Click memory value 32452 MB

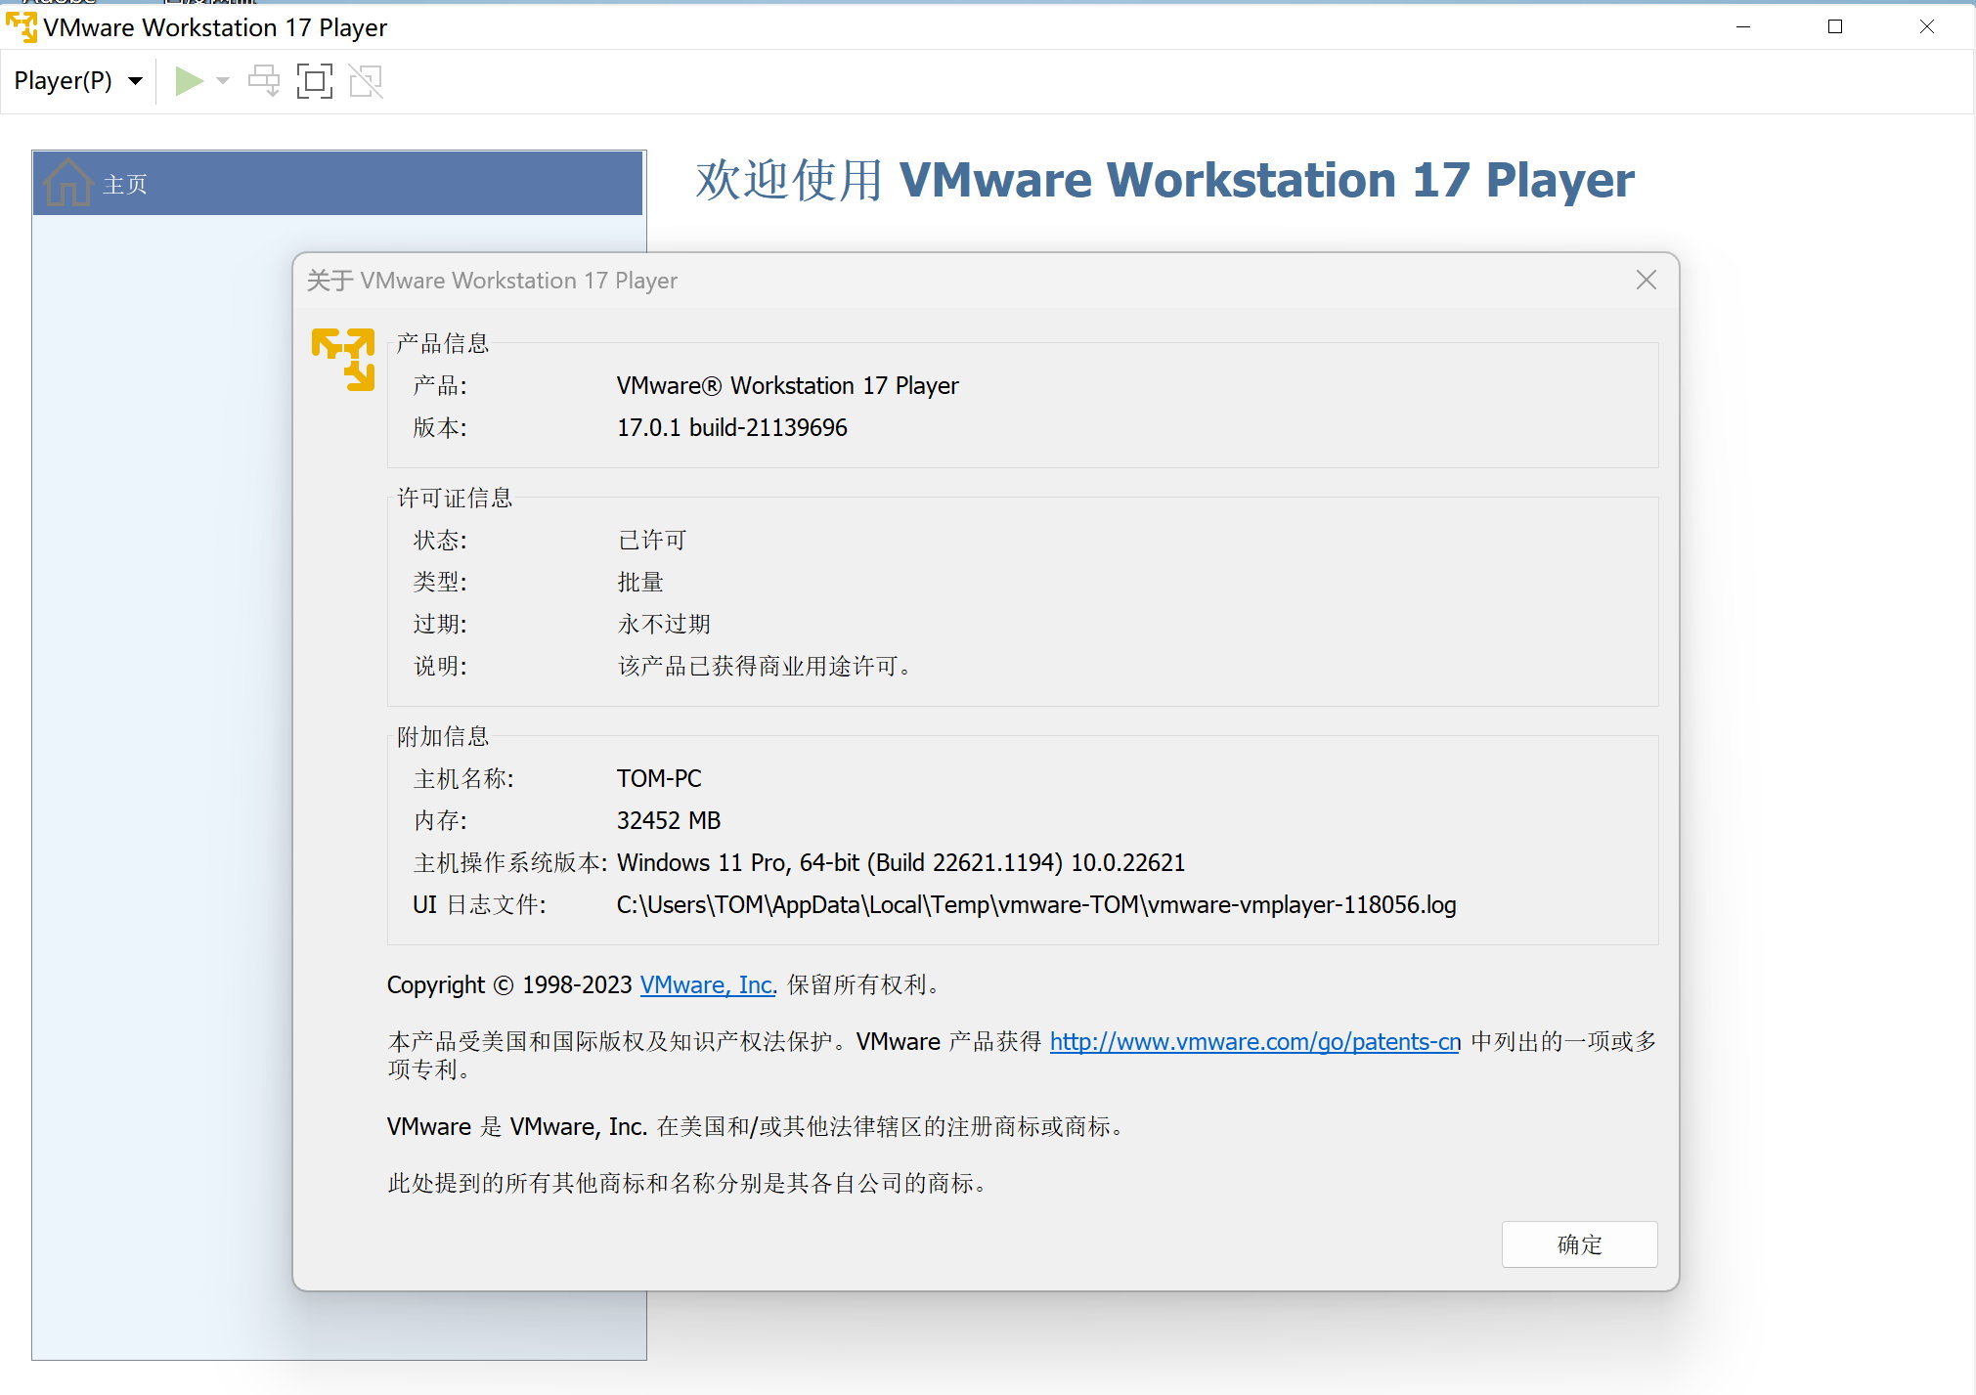[669, 821]
